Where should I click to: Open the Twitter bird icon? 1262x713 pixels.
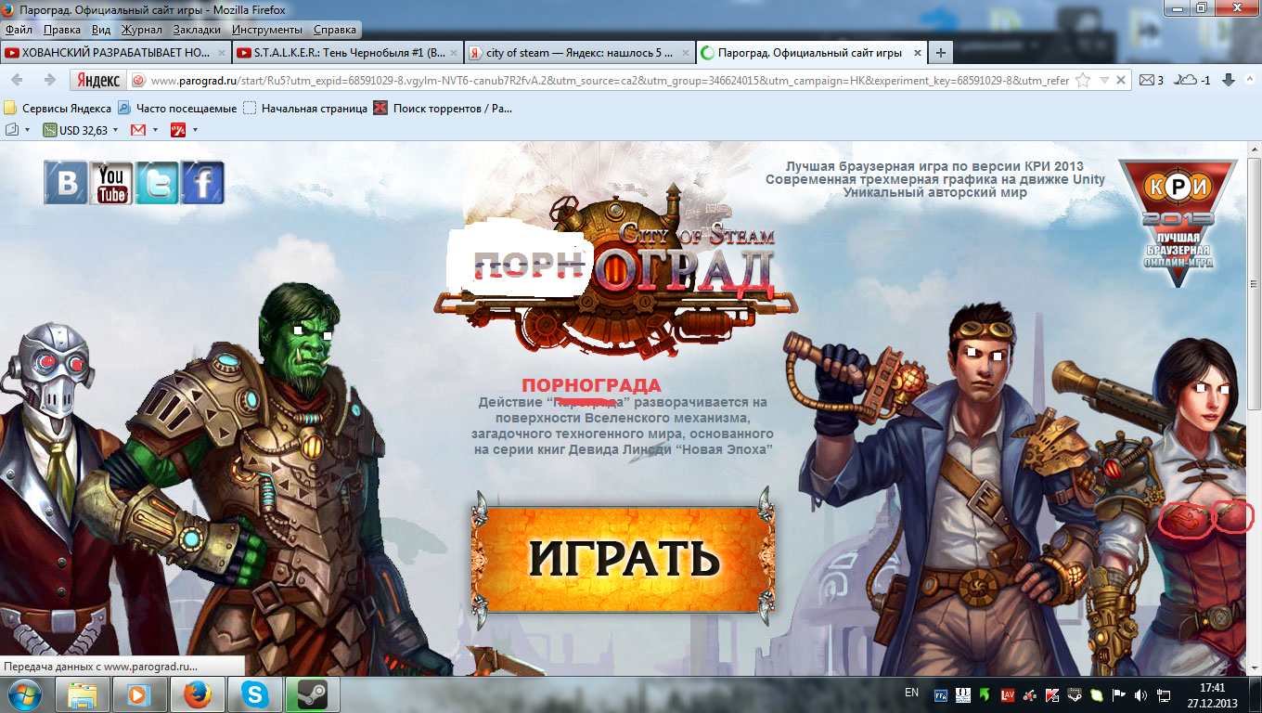157,183
